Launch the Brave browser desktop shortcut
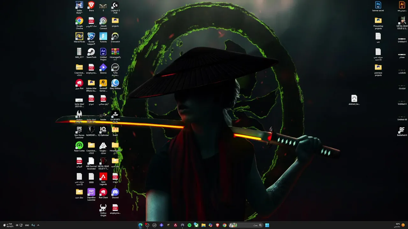Image resolution: width=408 pixels, height=229 pixels. click(x=91, y=6)
